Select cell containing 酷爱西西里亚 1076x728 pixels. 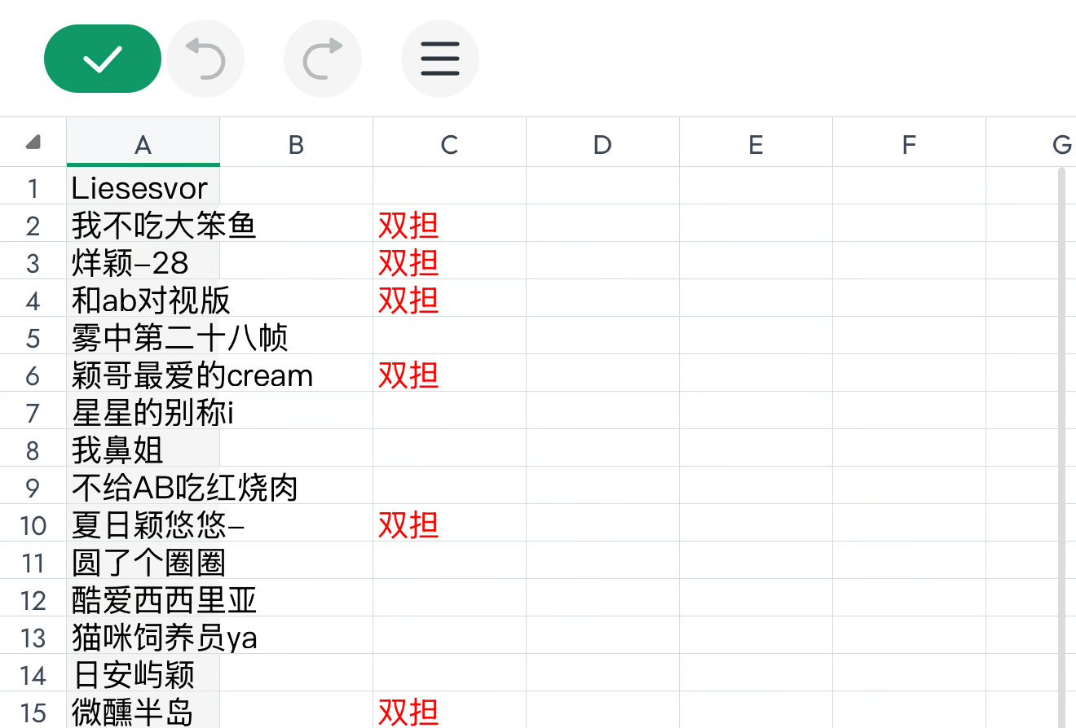click(x=143, y=599)
